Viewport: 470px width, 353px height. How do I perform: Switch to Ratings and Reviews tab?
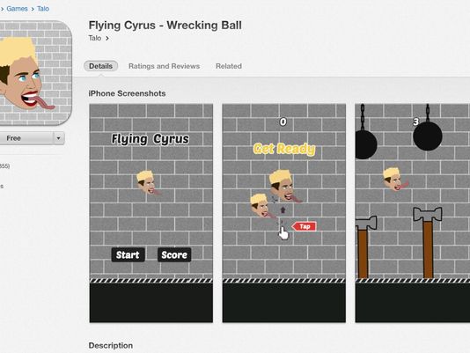click(164, 66)
